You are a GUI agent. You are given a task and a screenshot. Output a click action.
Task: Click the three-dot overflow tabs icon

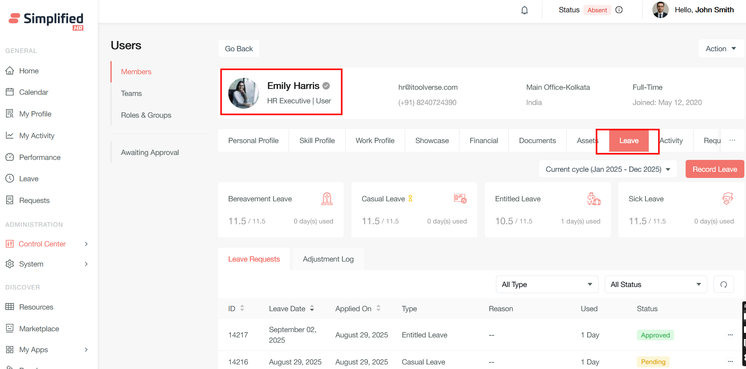click(x=732, y=140)
